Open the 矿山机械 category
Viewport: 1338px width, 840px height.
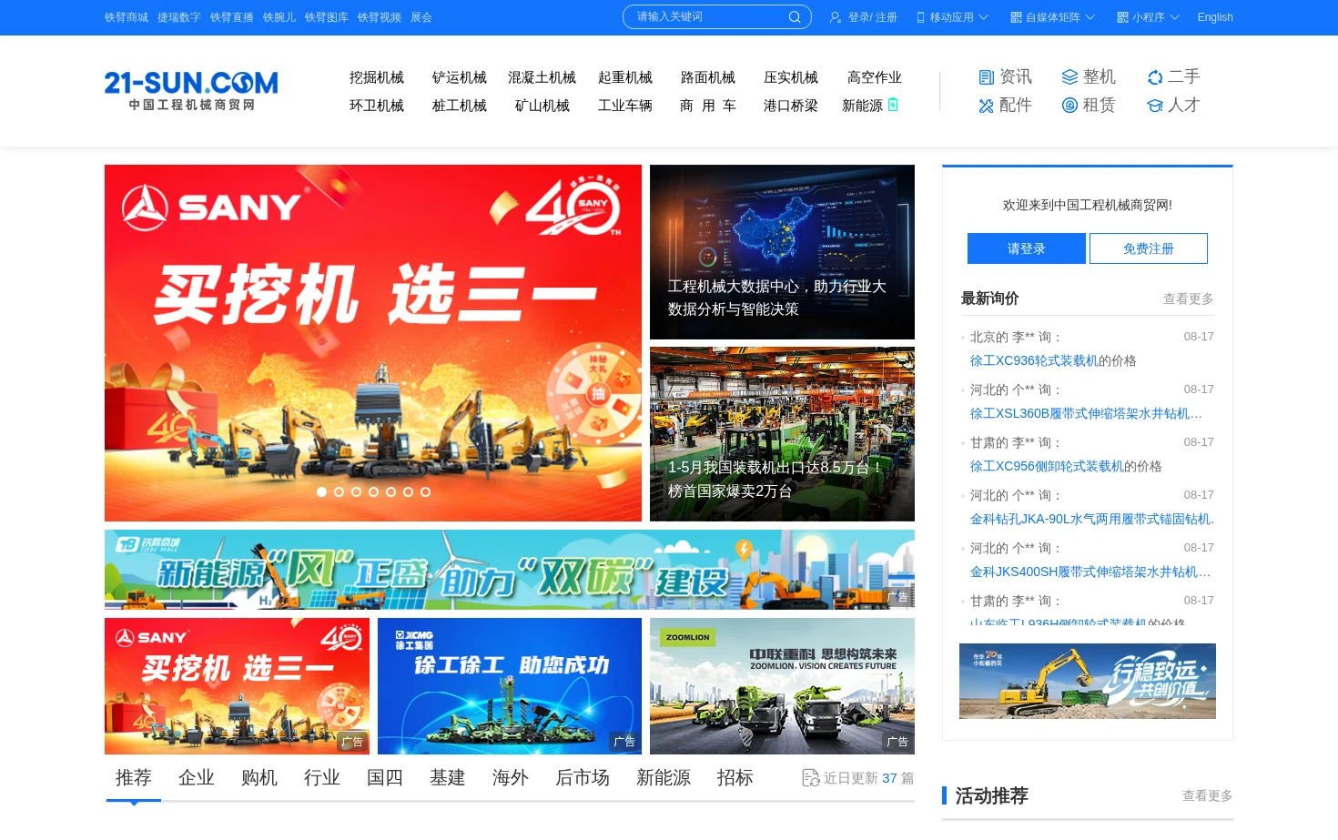coord(542,106)
